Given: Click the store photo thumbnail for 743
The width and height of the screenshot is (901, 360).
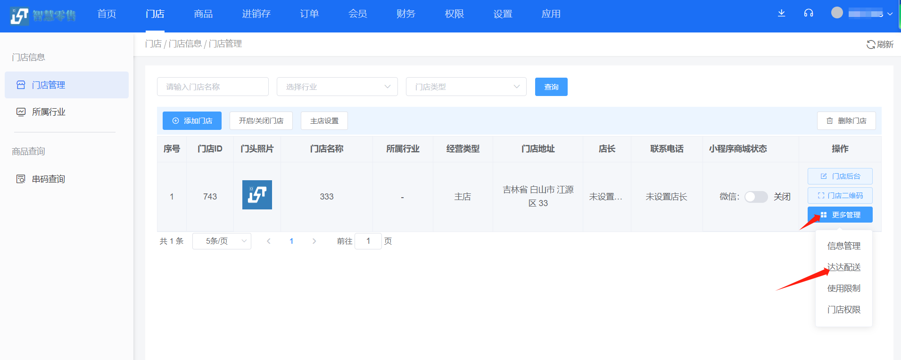Looking at the screenshot, I should coord(257,195).
